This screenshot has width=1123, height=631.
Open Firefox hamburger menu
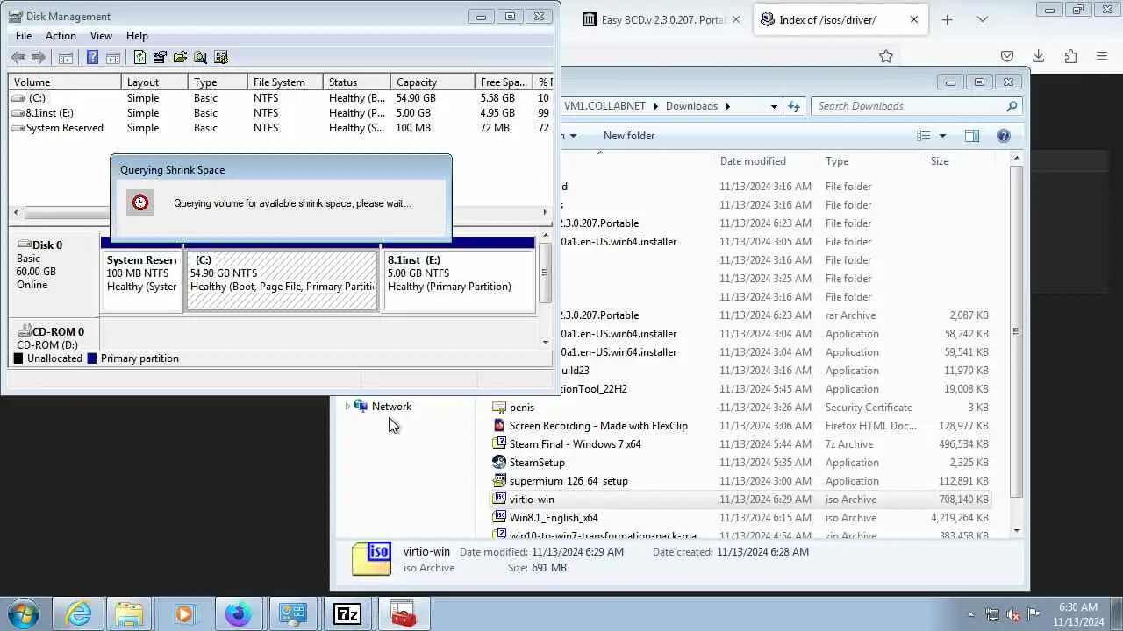1102,56
